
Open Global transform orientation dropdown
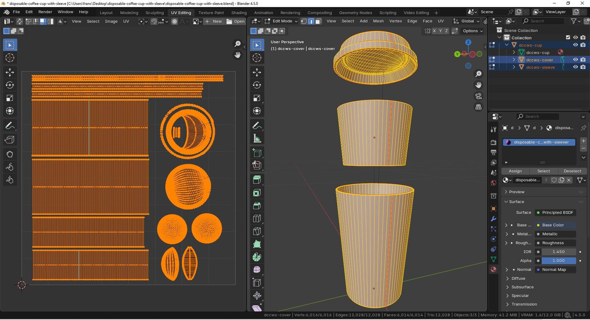point(466,21)
